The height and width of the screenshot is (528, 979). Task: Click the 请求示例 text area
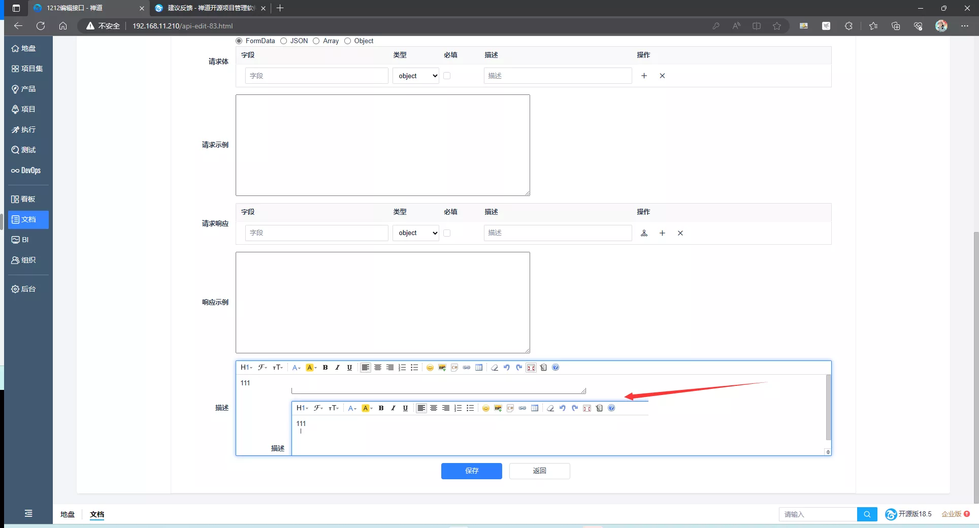coord(383,145)
